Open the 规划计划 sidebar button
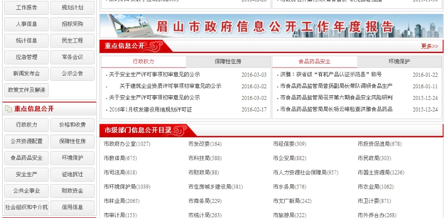 coord(72,8)
